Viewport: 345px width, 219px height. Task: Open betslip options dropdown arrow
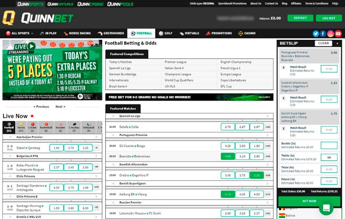[x=337, y=44]
